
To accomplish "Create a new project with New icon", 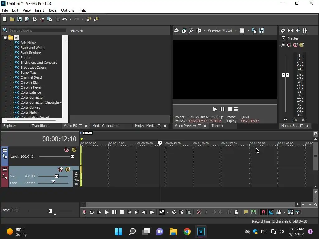I will tap(4, 19).
